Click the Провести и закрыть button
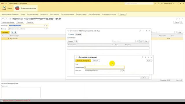Image resolution: width=185 pixels, height=104 pixels. (8, 22)
